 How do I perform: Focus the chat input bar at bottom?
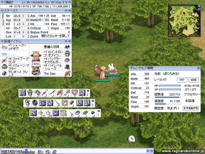[86, 151]
